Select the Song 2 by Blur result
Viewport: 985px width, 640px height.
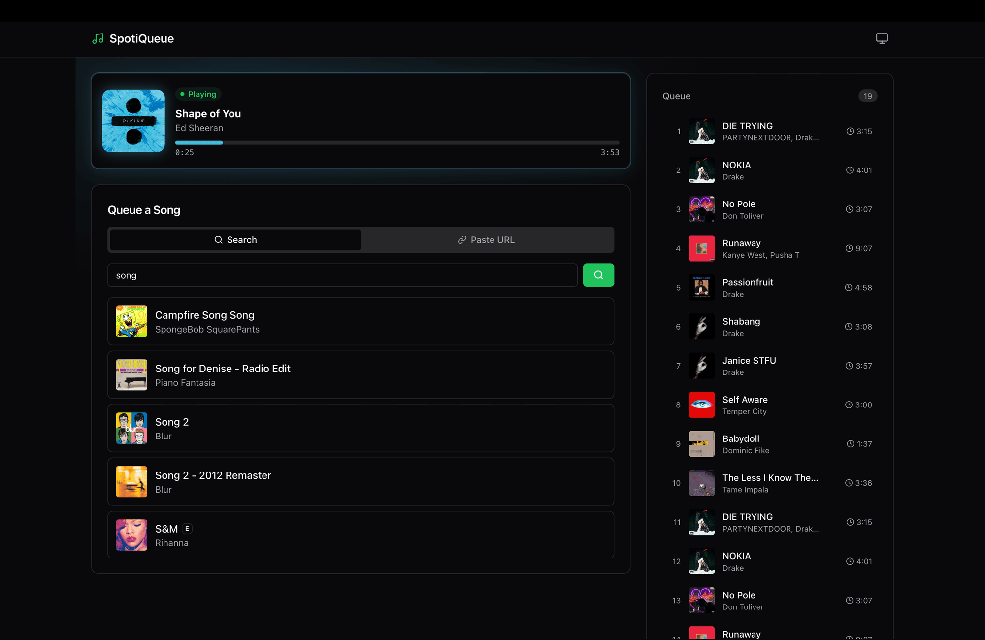(x=361, y=428)
